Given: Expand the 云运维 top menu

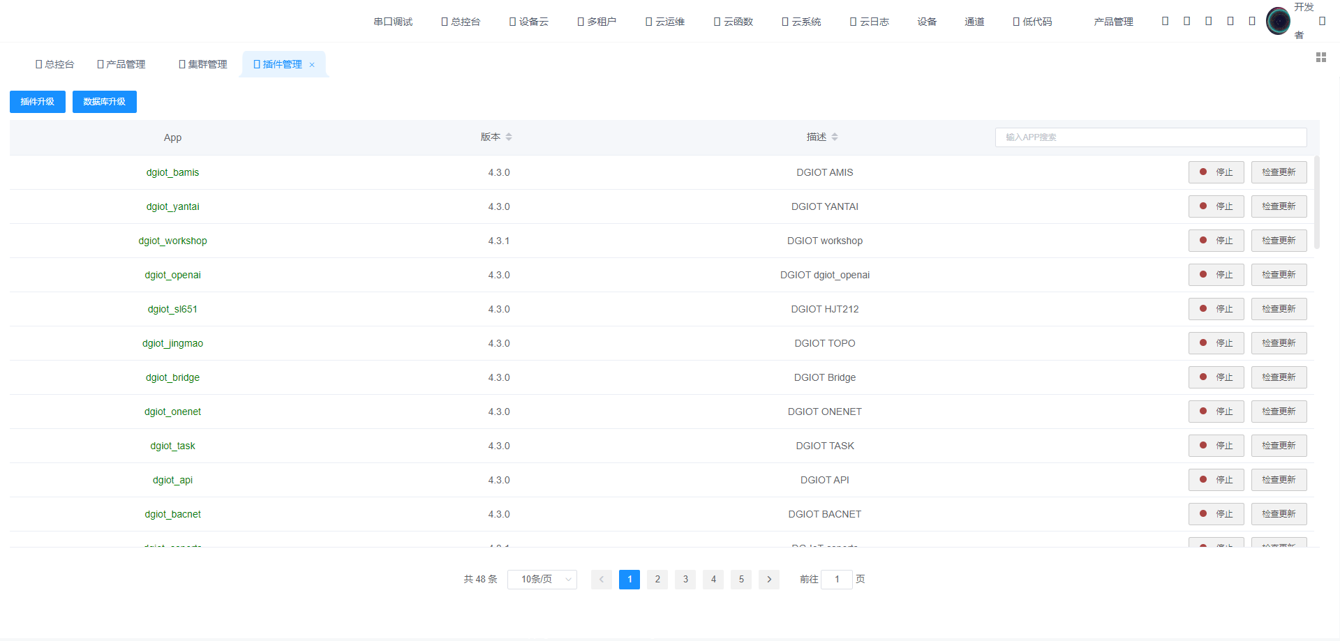Looking at the screenshot, I should [665, 22].
